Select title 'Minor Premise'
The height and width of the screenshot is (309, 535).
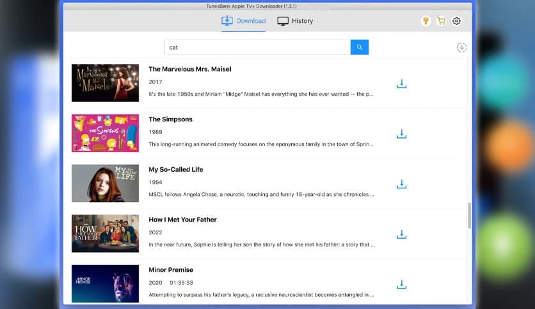click(x=171, y=270)
